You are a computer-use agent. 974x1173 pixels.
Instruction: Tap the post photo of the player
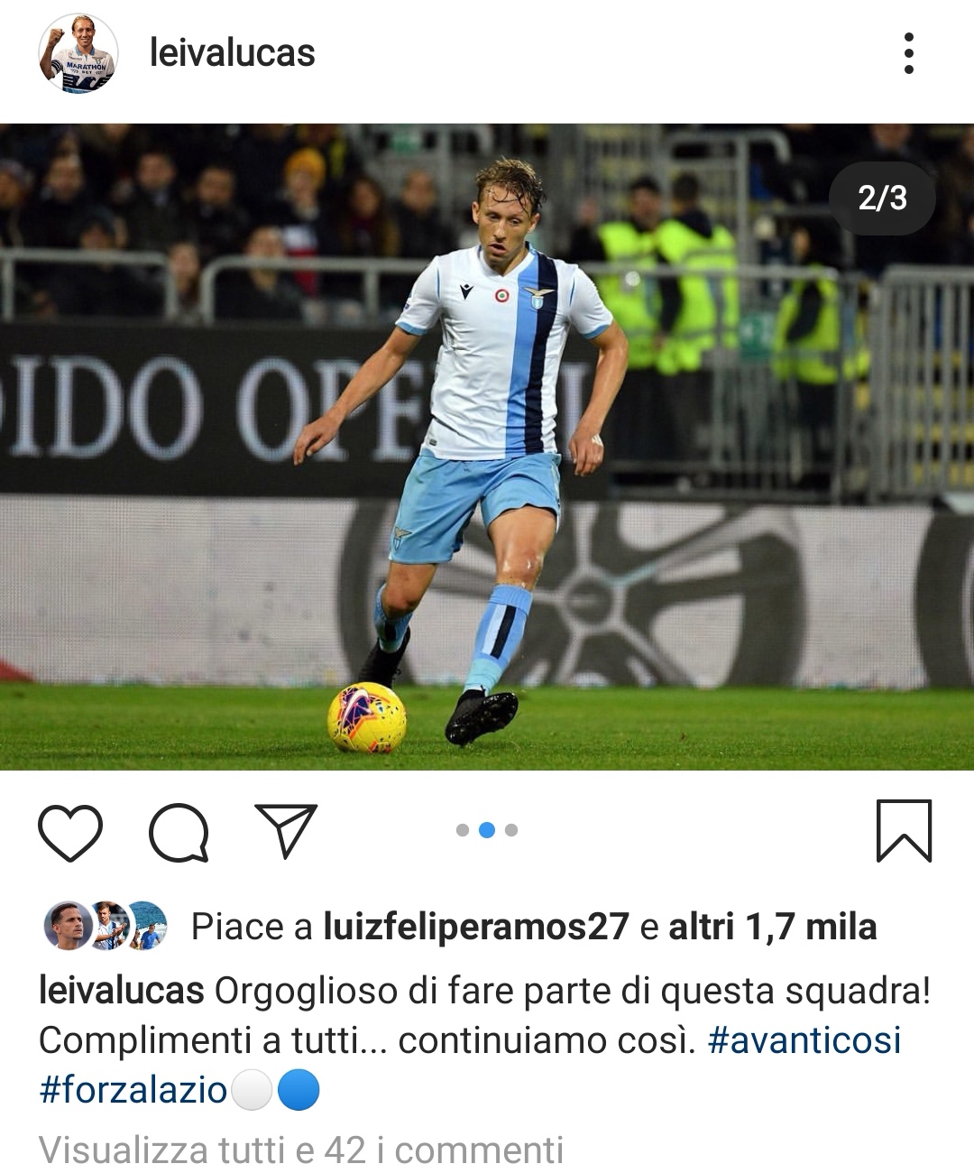tap(487, 447)
